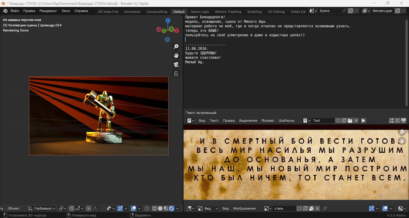The height and width of the screenshot is (218, 409).
Task: Toggle the fake user shield for Text datablock
Action: click(338, 121)
